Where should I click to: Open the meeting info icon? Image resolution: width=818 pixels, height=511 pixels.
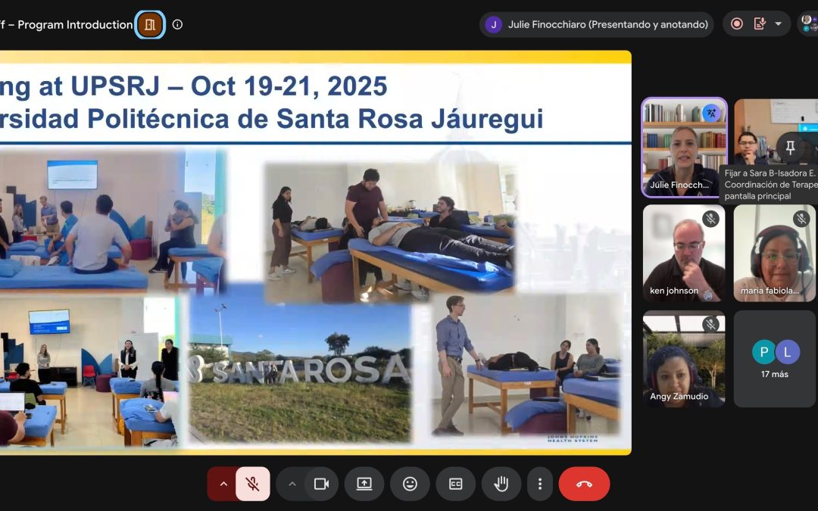click(177, 24)
